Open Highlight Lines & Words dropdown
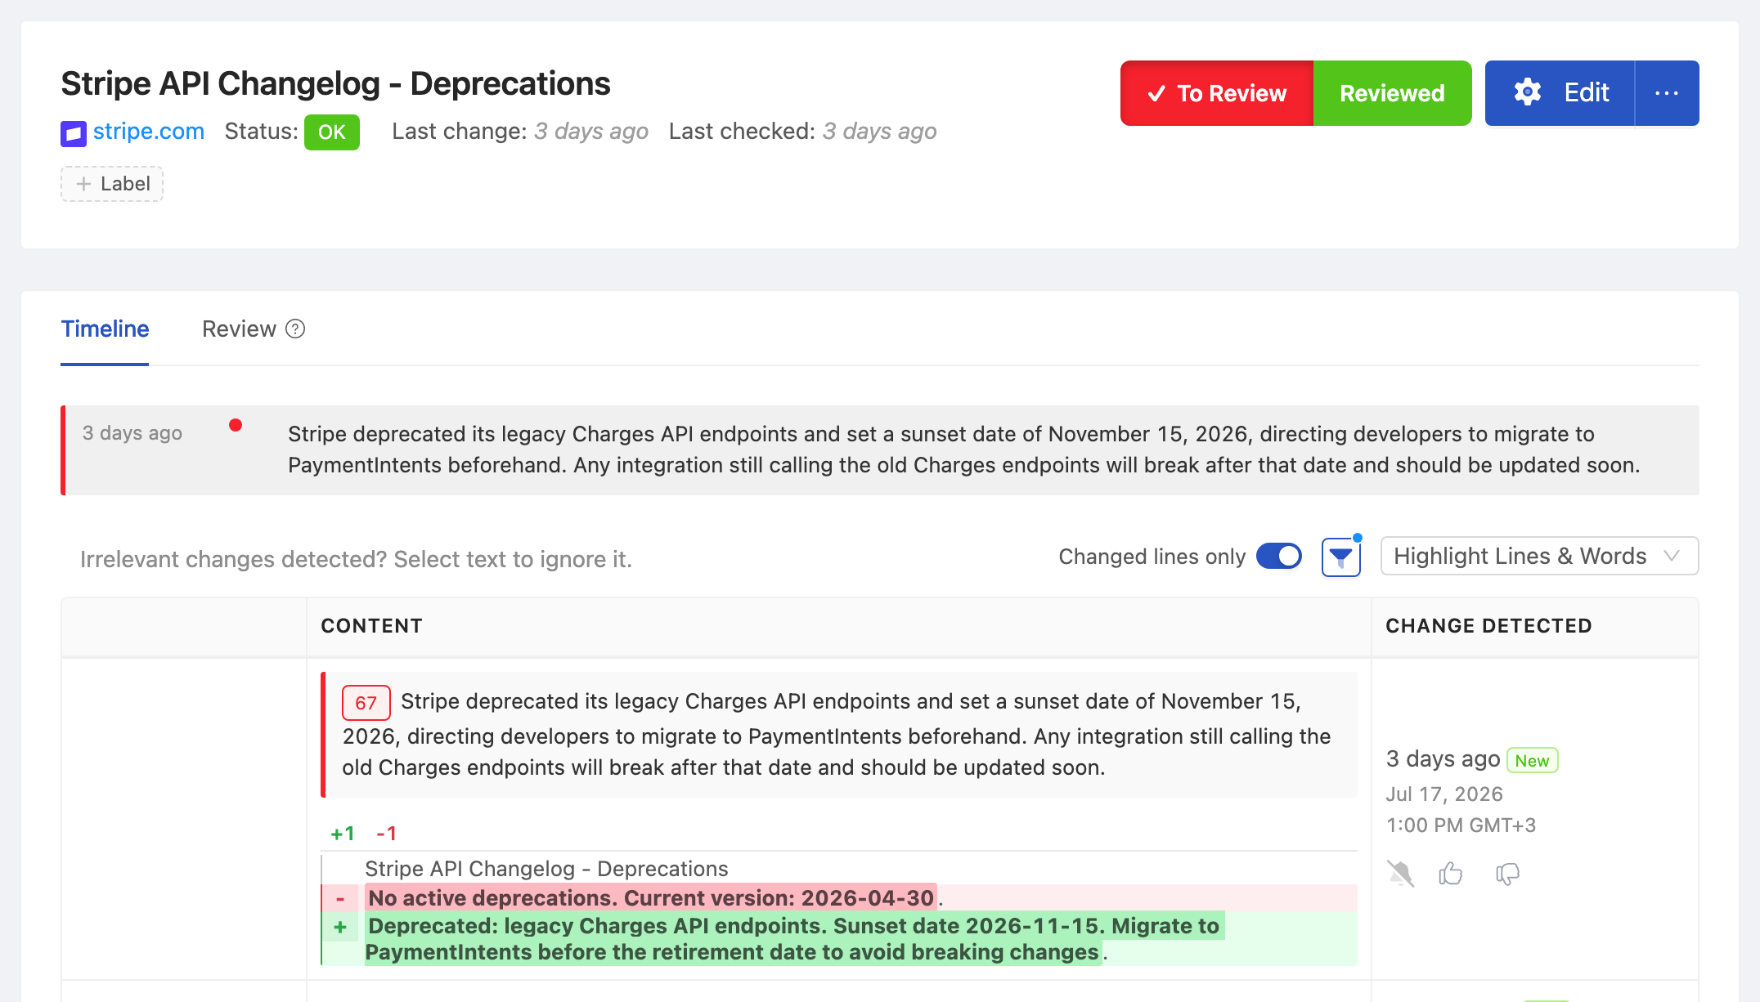1760x1002 pixels. pyautogui.click(x=1539, y=557)
